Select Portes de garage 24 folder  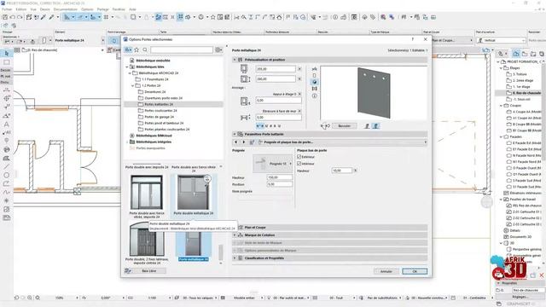pos(159,117)
